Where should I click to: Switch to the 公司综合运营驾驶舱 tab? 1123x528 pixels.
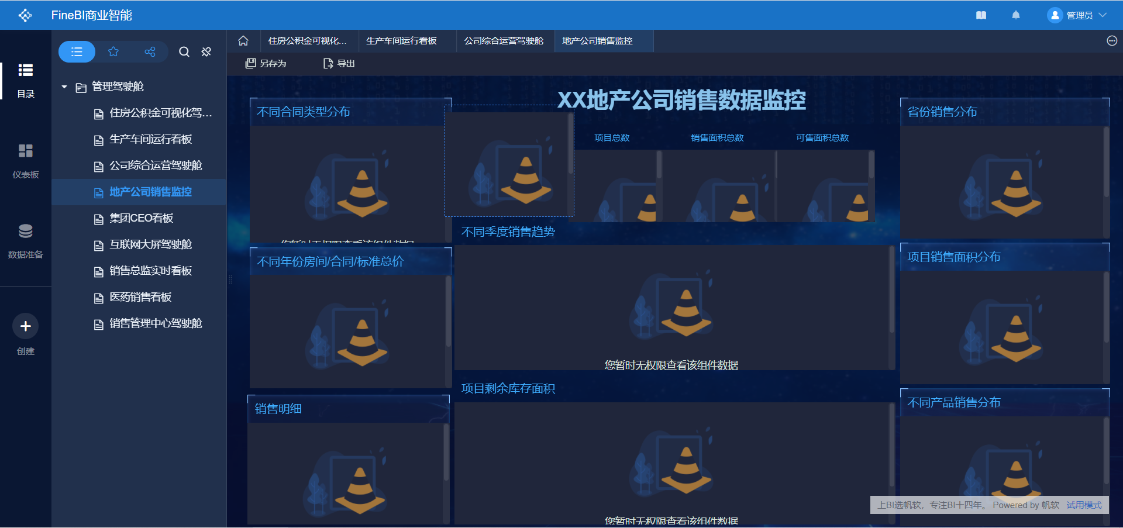click(505, 41)
